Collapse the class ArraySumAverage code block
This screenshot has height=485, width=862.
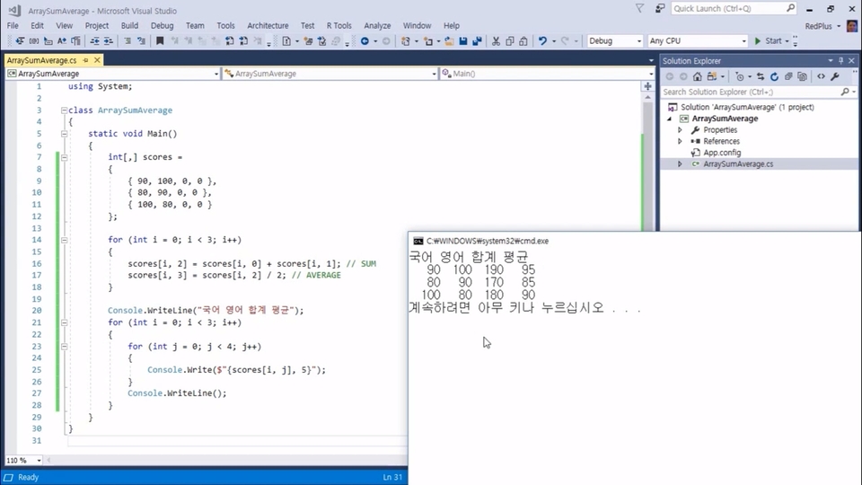65,110
